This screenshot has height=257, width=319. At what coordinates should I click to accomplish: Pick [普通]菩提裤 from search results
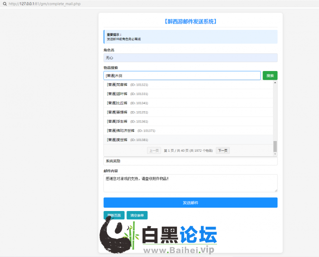(x=117, y=112)
